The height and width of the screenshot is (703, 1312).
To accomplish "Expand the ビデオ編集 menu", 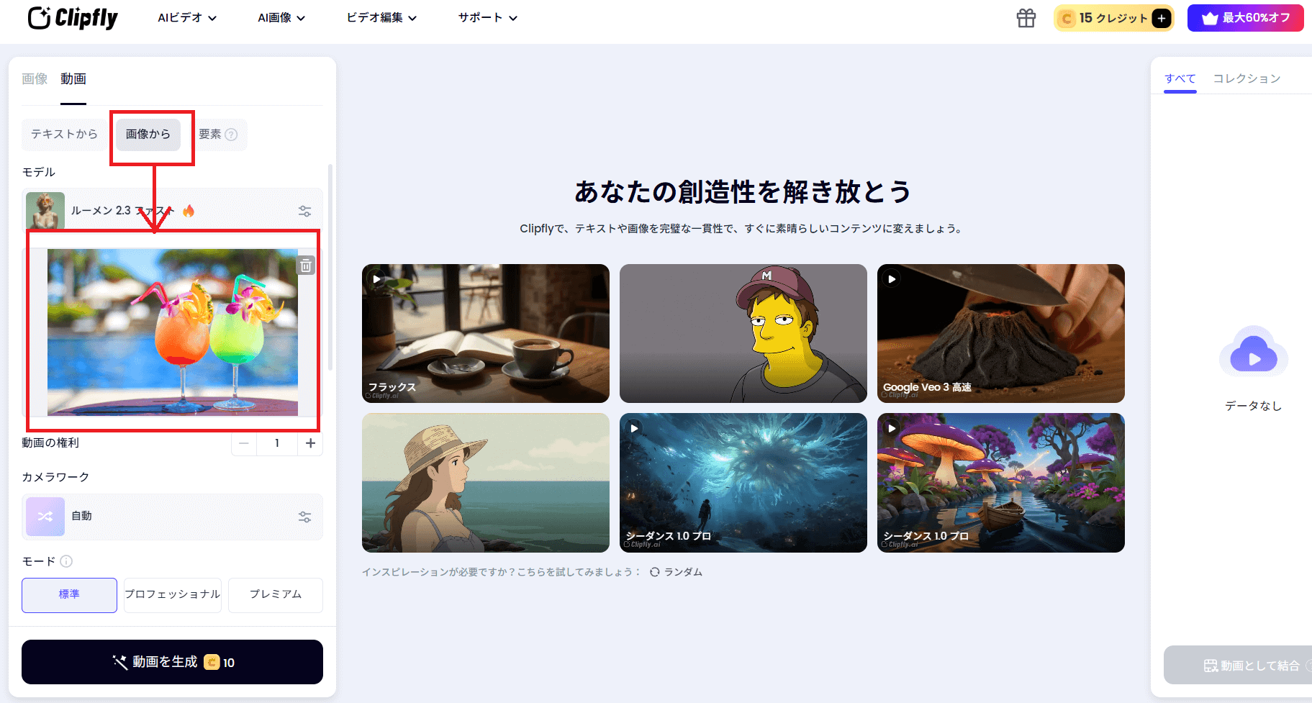I will coord(381,18).
